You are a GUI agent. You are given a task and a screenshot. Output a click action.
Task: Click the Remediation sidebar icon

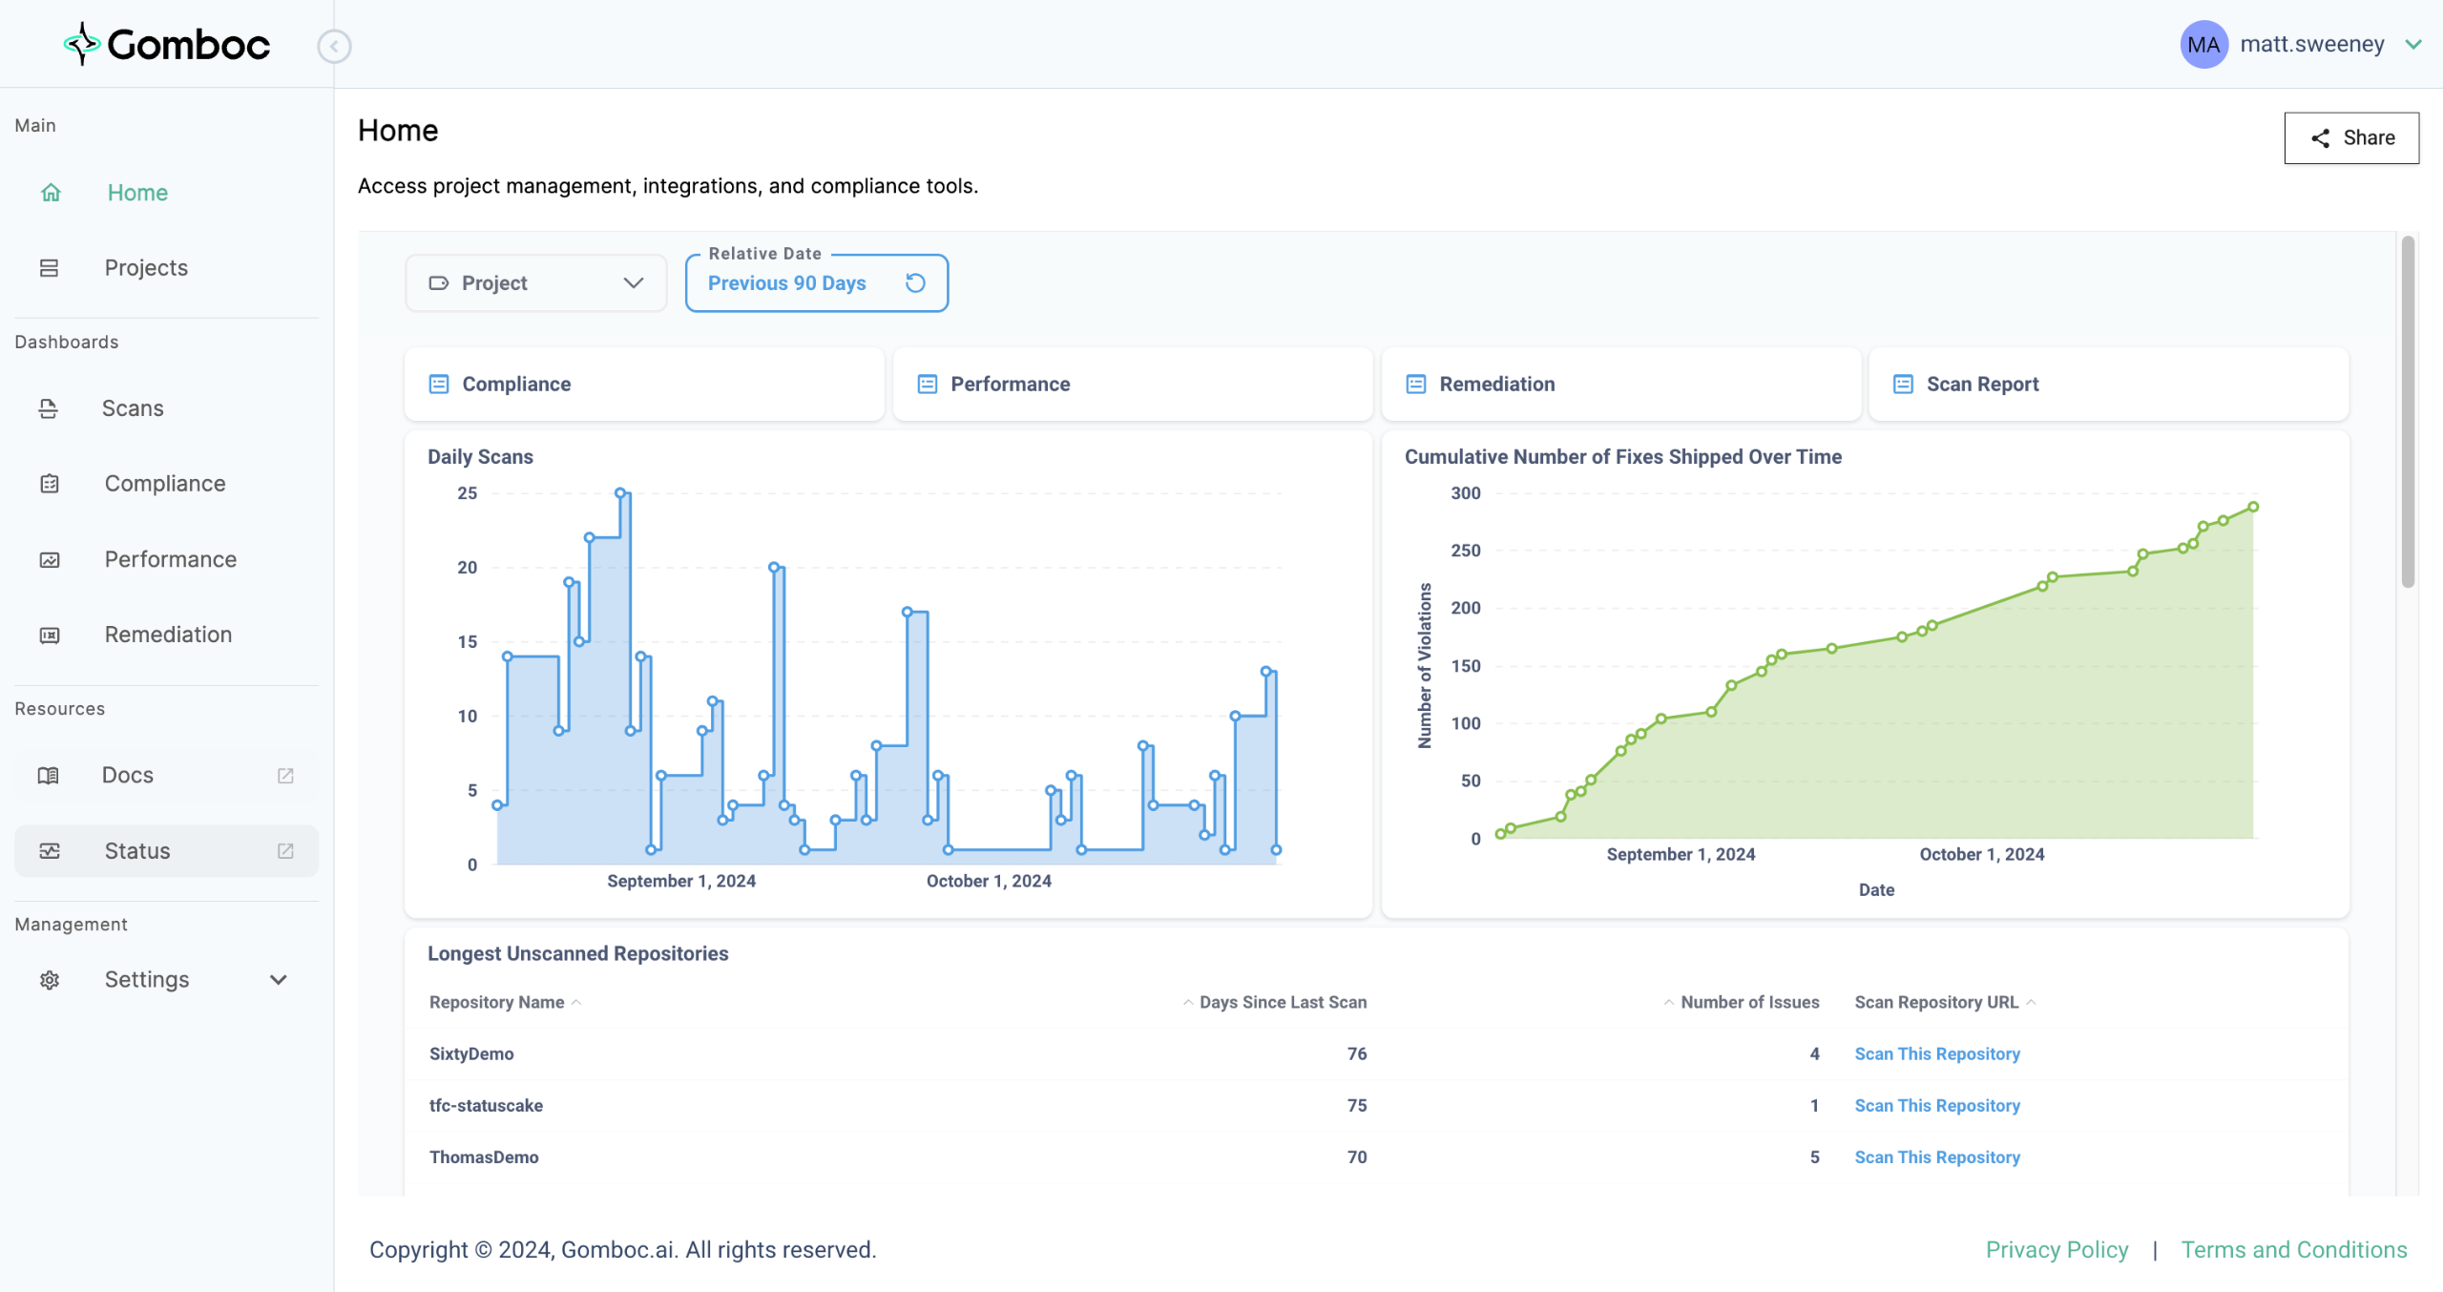point(50,635)
